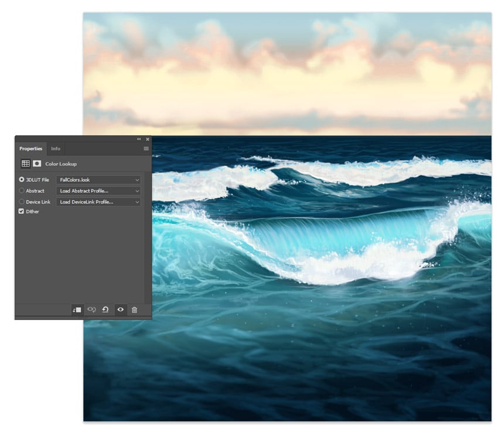The image size is (498, 425).
Task: Click the Properties panel vertical scrollbar
Action: click(x=148, y=238)
